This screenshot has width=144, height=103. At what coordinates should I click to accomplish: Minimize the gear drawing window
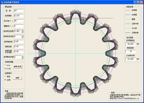pos(135,2)
